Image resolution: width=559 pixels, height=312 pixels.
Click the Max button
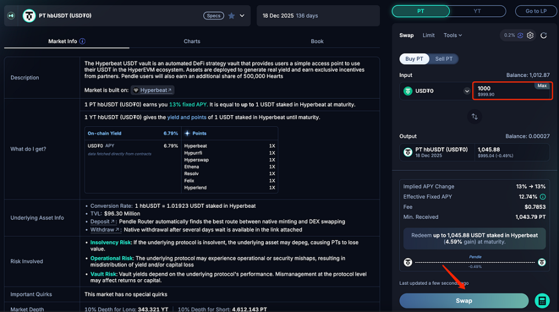[542, 85]
